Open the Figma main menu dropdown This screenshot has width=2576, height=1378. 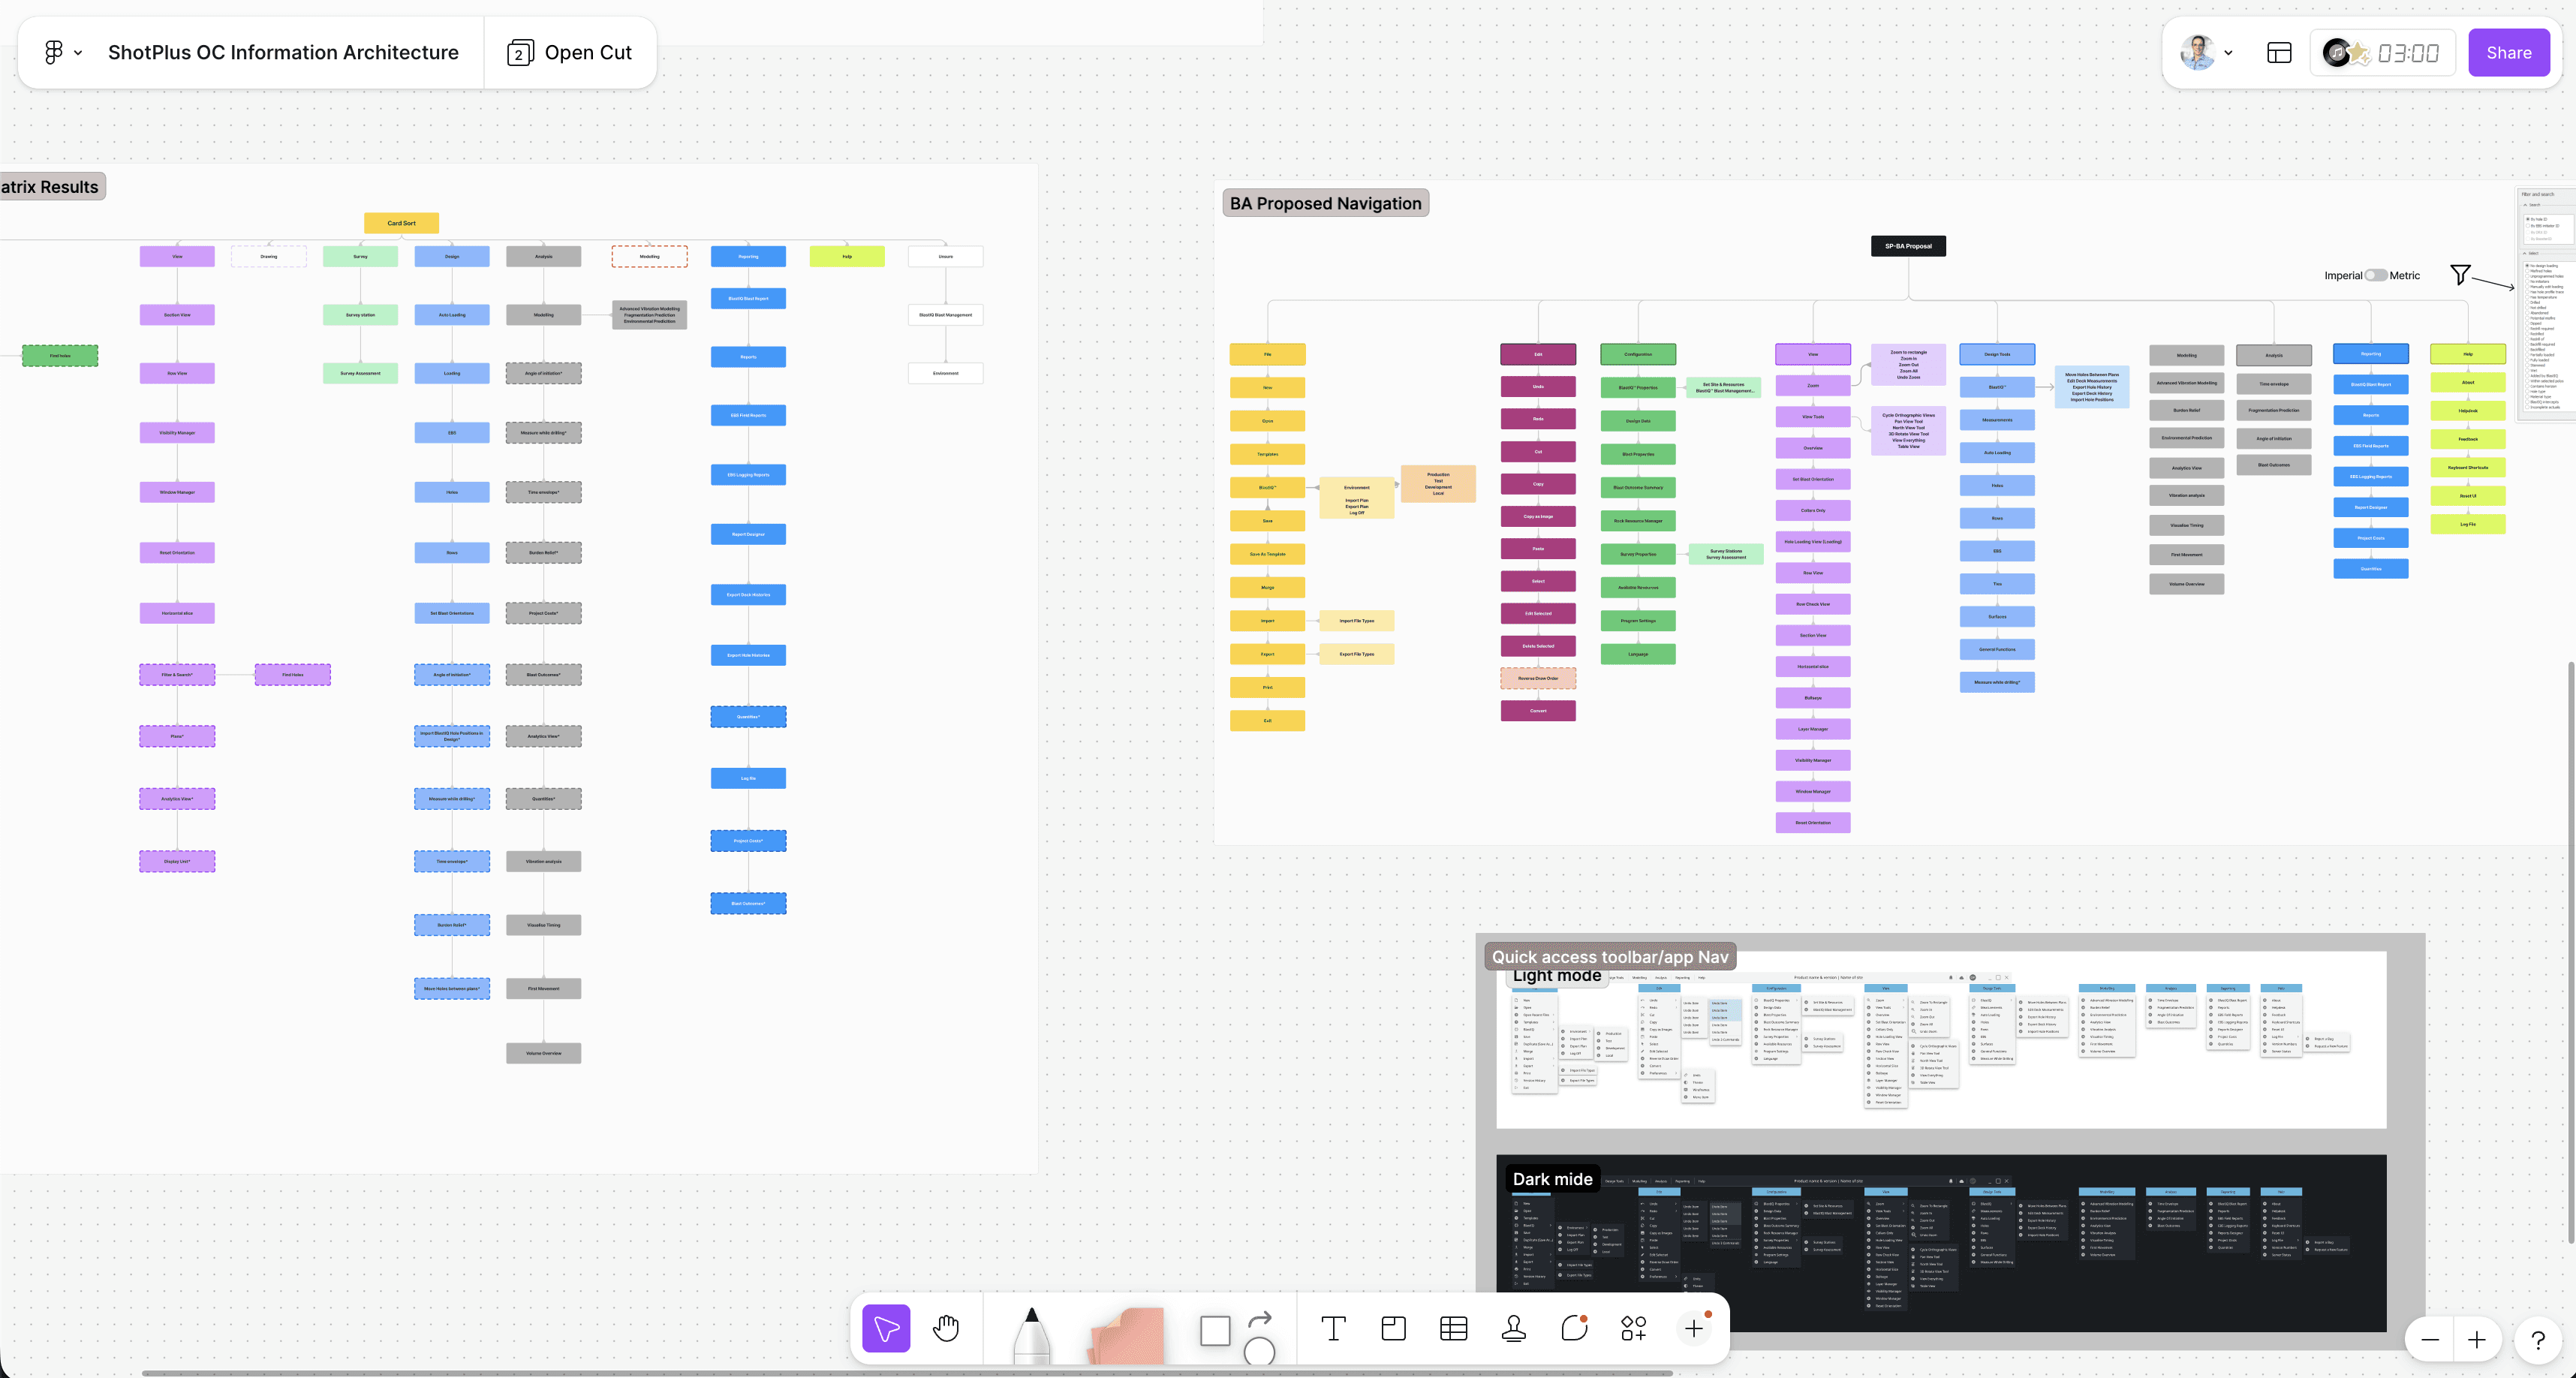coord(62,52)
